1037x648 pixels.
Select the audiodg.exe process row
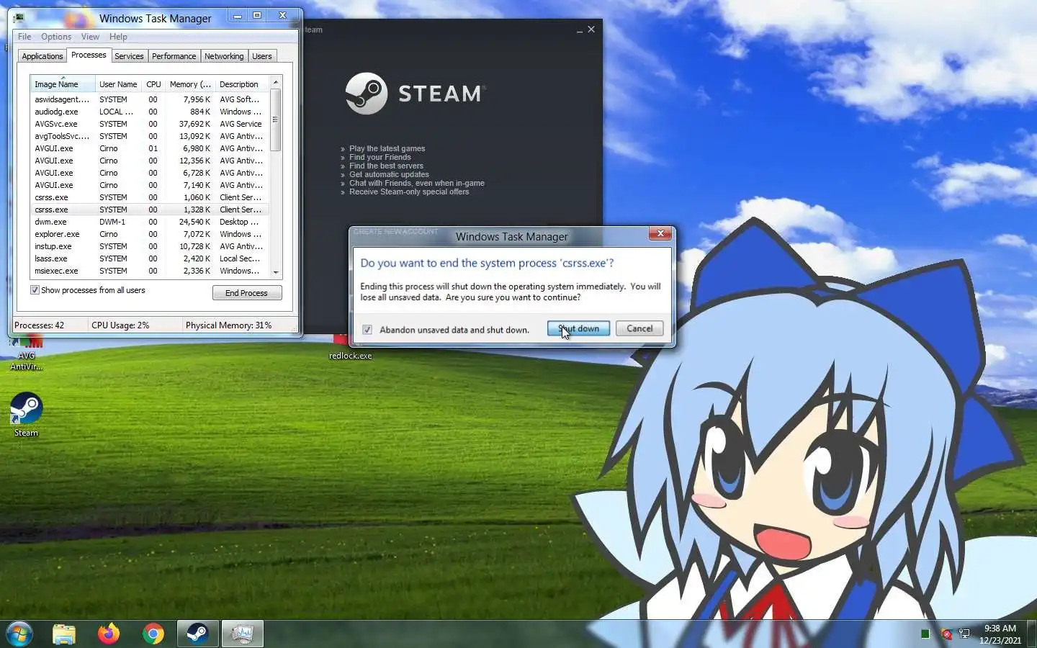[x=150, y=112]
